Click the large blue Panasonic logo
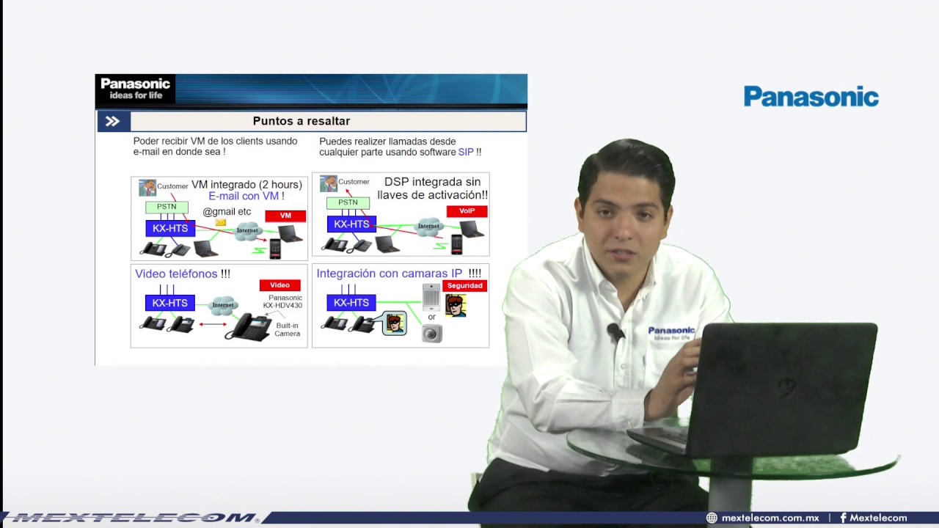This screenshot has width=939, height=528. pos(811,97)
